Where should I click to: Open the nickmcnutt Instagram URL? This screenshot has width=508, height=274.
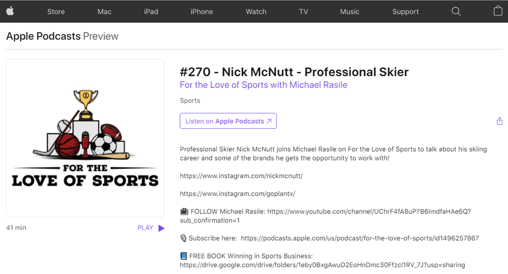tap(241, 176)
